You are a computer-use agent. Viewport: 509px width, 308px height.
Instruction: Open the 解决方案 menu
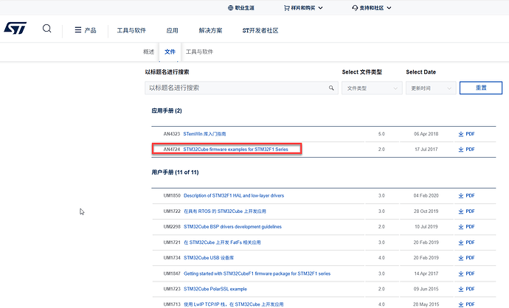(210, 30)
